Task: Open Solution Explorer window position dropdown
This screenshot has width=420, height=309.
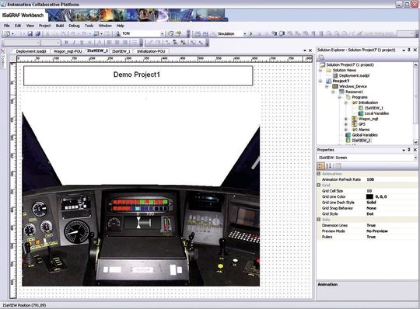Action: (404, 50)
